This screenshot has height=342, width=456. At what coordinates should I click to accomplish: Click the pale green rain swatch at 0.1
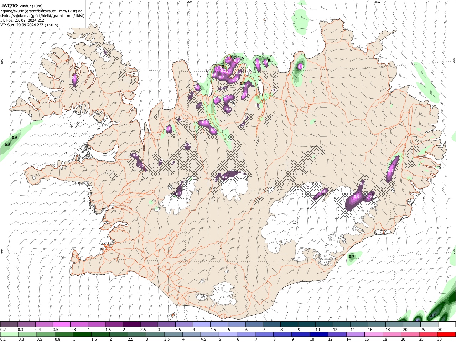tap(9, 334)
